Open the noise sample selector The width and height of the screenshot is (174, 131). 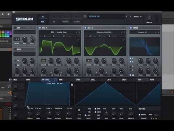(x=25, y=54)
